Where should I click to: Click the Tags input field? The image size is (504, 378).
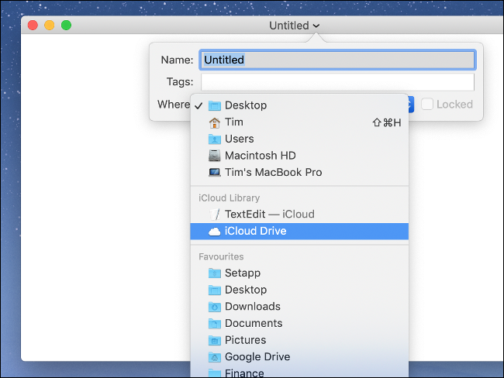(337, 82)
